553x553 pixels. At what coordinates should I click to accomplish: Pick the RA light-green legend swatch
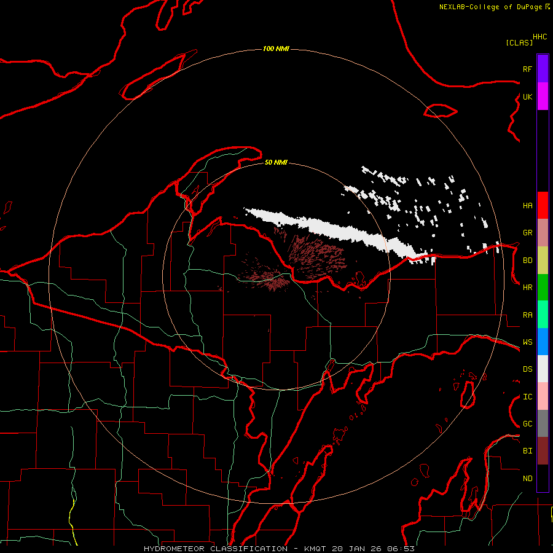click(543, 315)
